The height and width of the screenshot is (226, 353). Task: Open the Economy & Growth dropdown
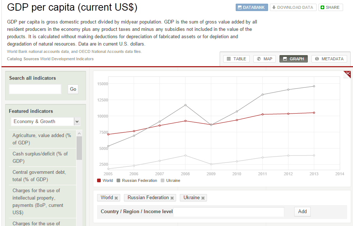point(46,122)
